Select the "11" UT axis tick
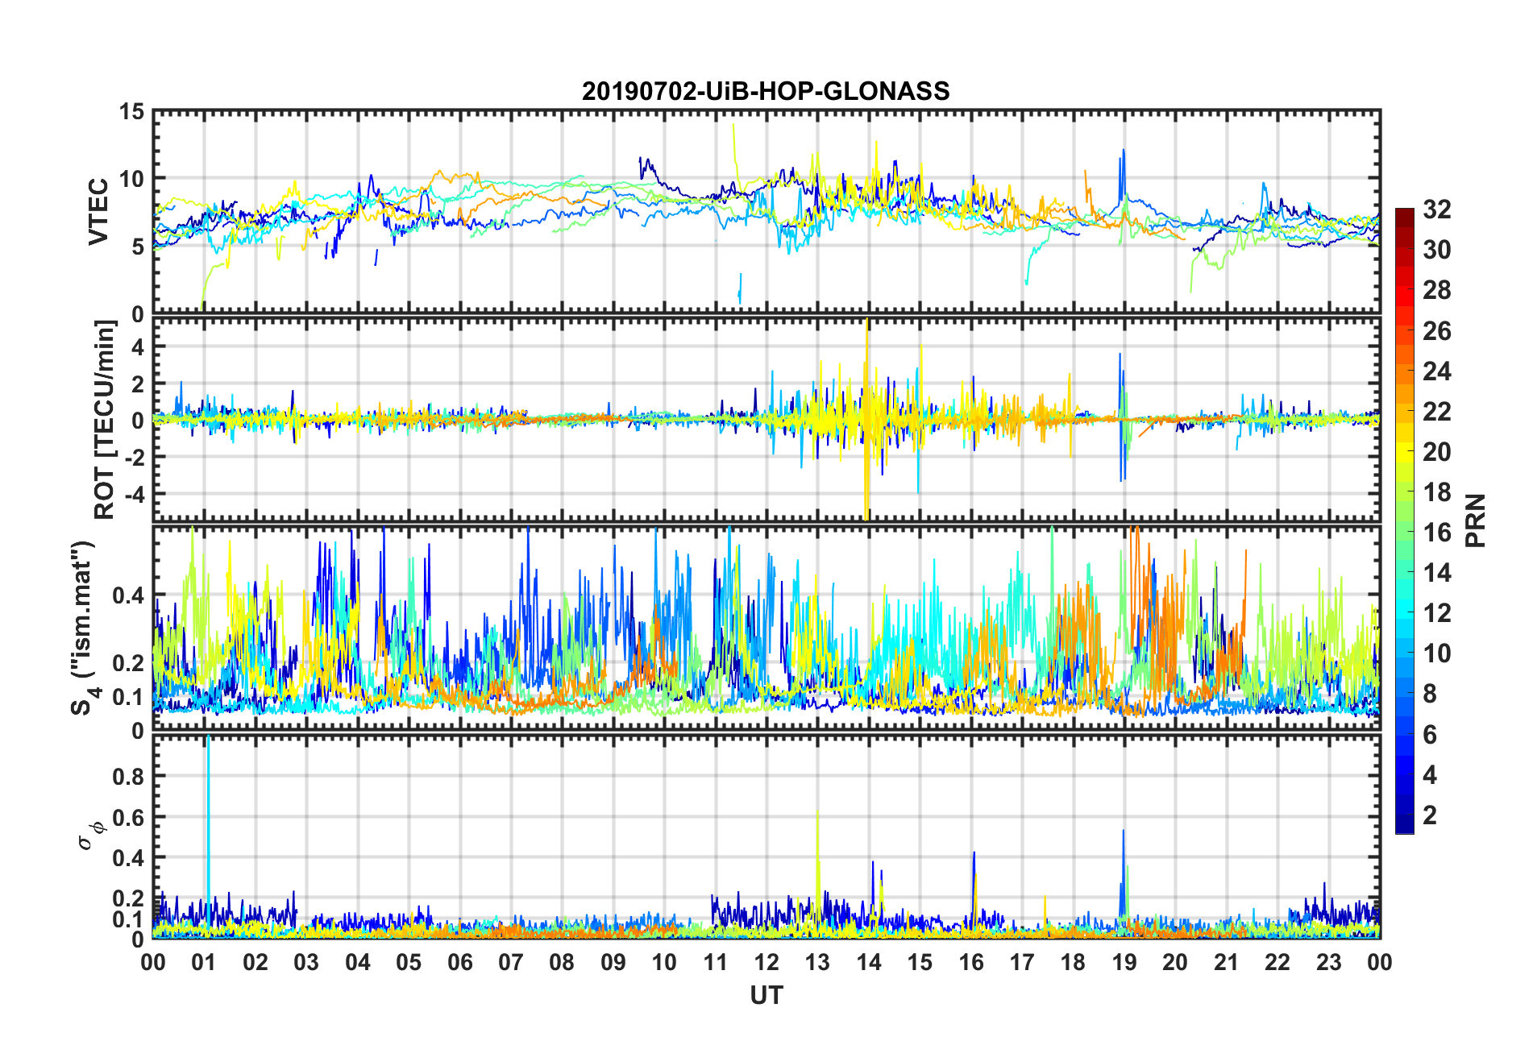The width and height of the screenshot is (1533, 1041). pos(716,962)
